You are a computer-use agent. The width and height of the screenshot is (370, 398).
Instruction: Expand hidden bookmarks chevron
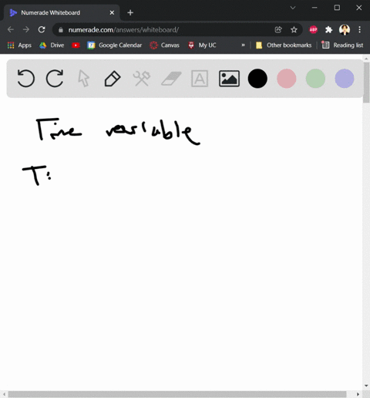click(x=243, y=46)
